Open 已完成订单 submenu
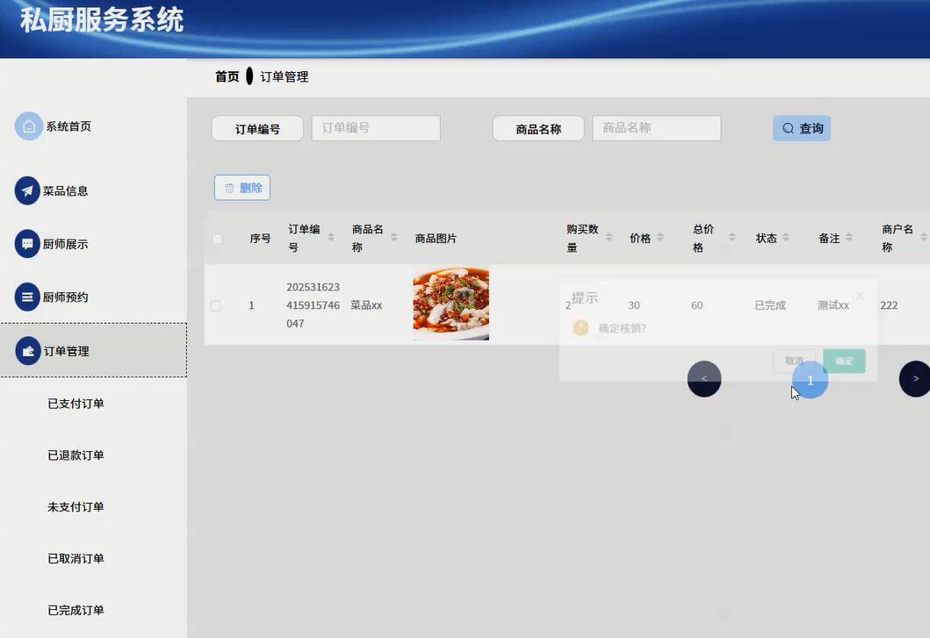 click(x=76, y=610)
